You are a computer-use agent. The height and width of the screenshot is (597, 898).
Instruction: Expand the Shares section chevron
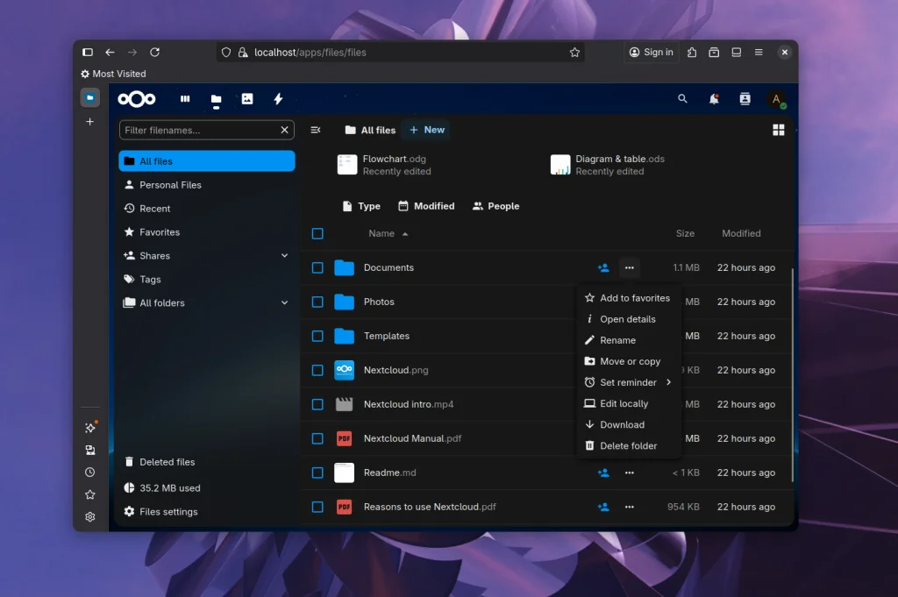283,255
